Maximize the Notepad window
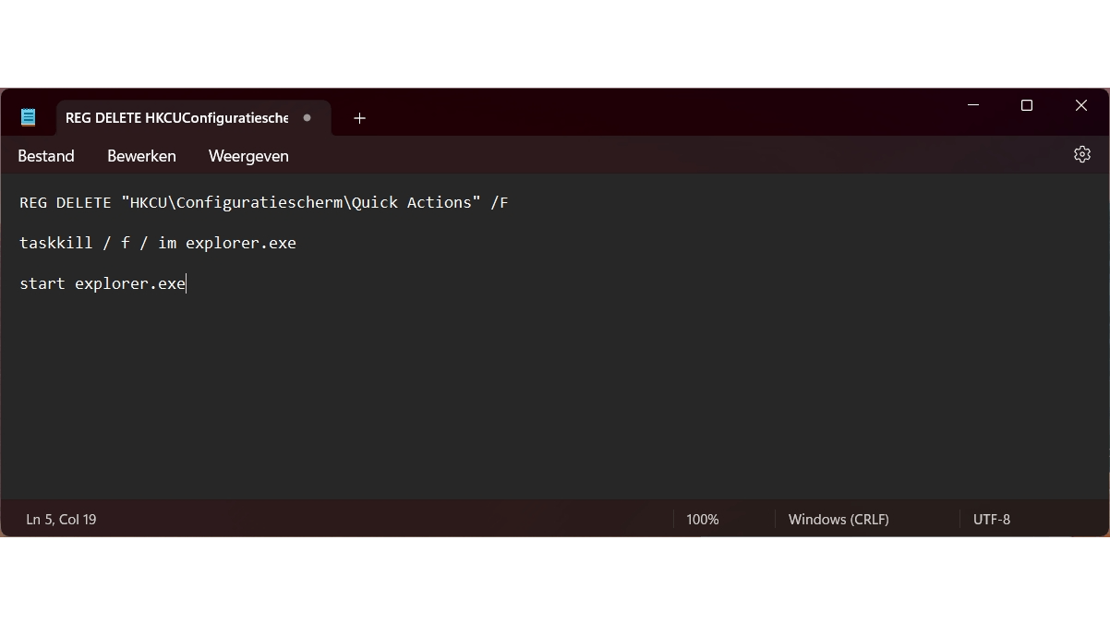Viewport: 1110px width, 624px height. pyautogui.click(x=1027, y=105)
